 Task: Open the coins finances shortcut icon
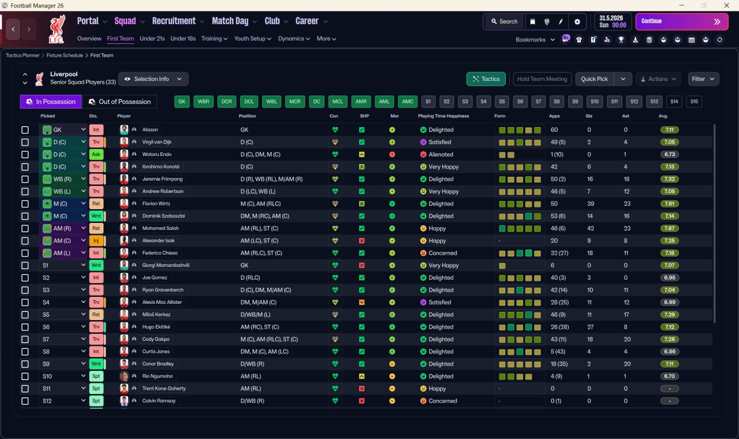coord(649,40)
